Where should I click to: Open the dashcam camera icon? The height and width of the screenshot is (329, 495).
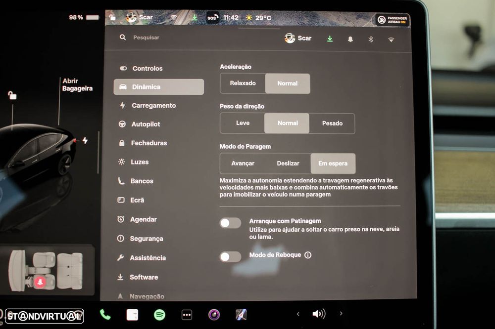[214, 315]
